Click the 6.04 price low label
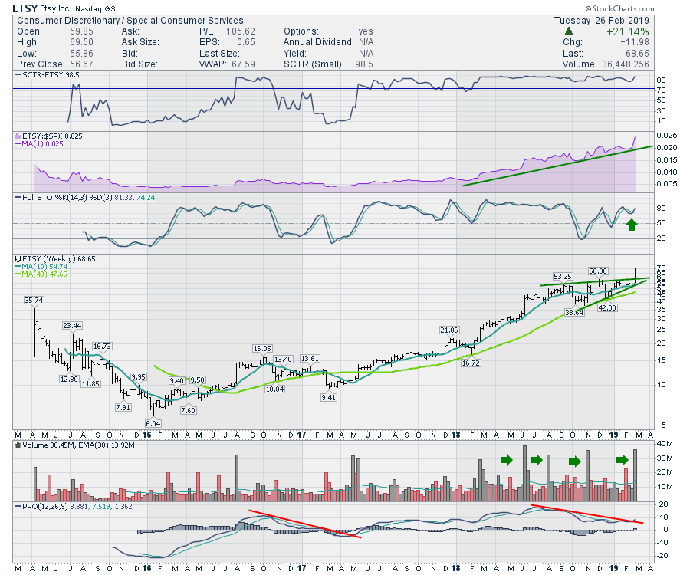Image resolution: width=690 pixels, height=575 pixels. tap(154, 422)
